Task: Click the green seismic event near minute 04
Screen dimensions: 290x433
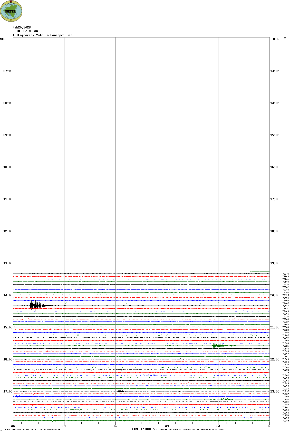Action: [217, 346]
